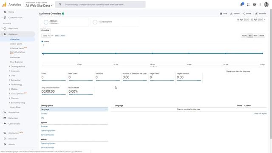Select City under Demographics
The image size is (272, 153).
pyautogui.click(x=42, y=118)
